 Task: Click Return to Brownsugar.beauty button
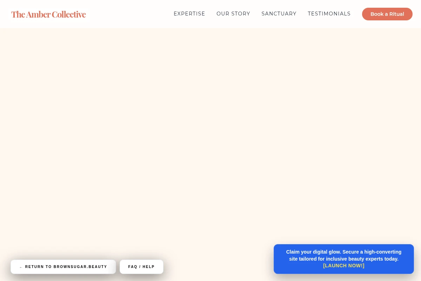pos(63,267)
